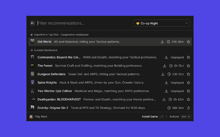The width and height of the screenshot is (220, 137).
Task: Click the K key badge
Action: pos(189,116)
